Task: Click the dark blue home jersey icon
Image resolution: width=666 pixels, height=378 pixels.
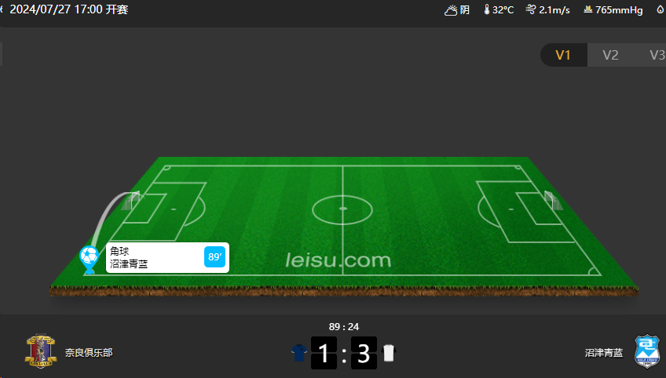Action: point(299,353)
